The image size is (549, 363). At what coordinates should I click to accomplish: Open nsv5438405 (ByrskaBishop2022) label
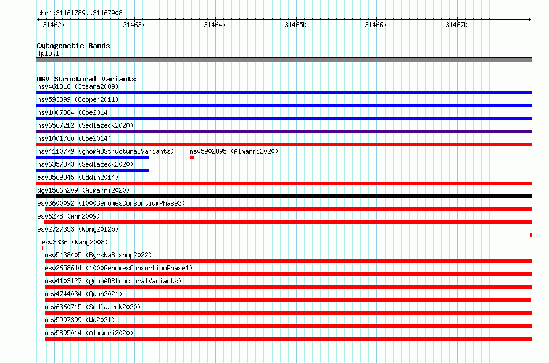click(x=98, y=255)
